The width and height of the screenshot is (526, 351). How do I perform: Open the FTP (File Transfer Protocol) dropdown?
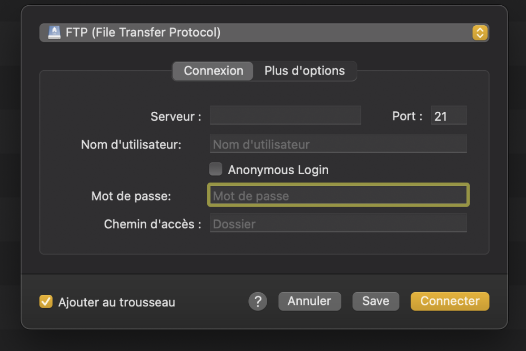coord(265,33)
